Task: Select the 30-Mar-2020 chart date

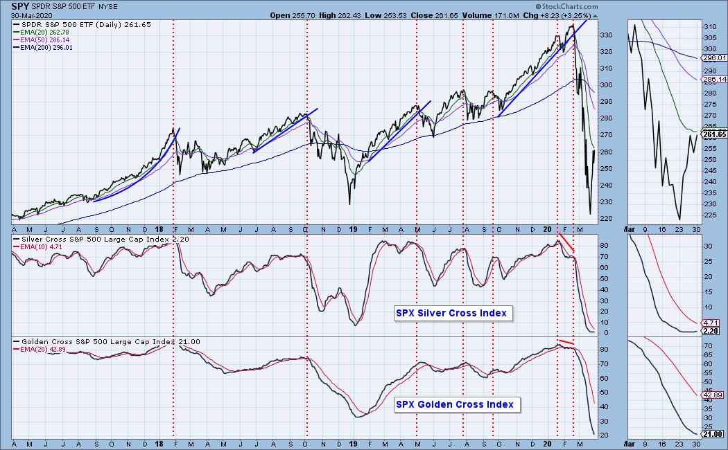Action: pyautogui.click(x=32, y=15)
